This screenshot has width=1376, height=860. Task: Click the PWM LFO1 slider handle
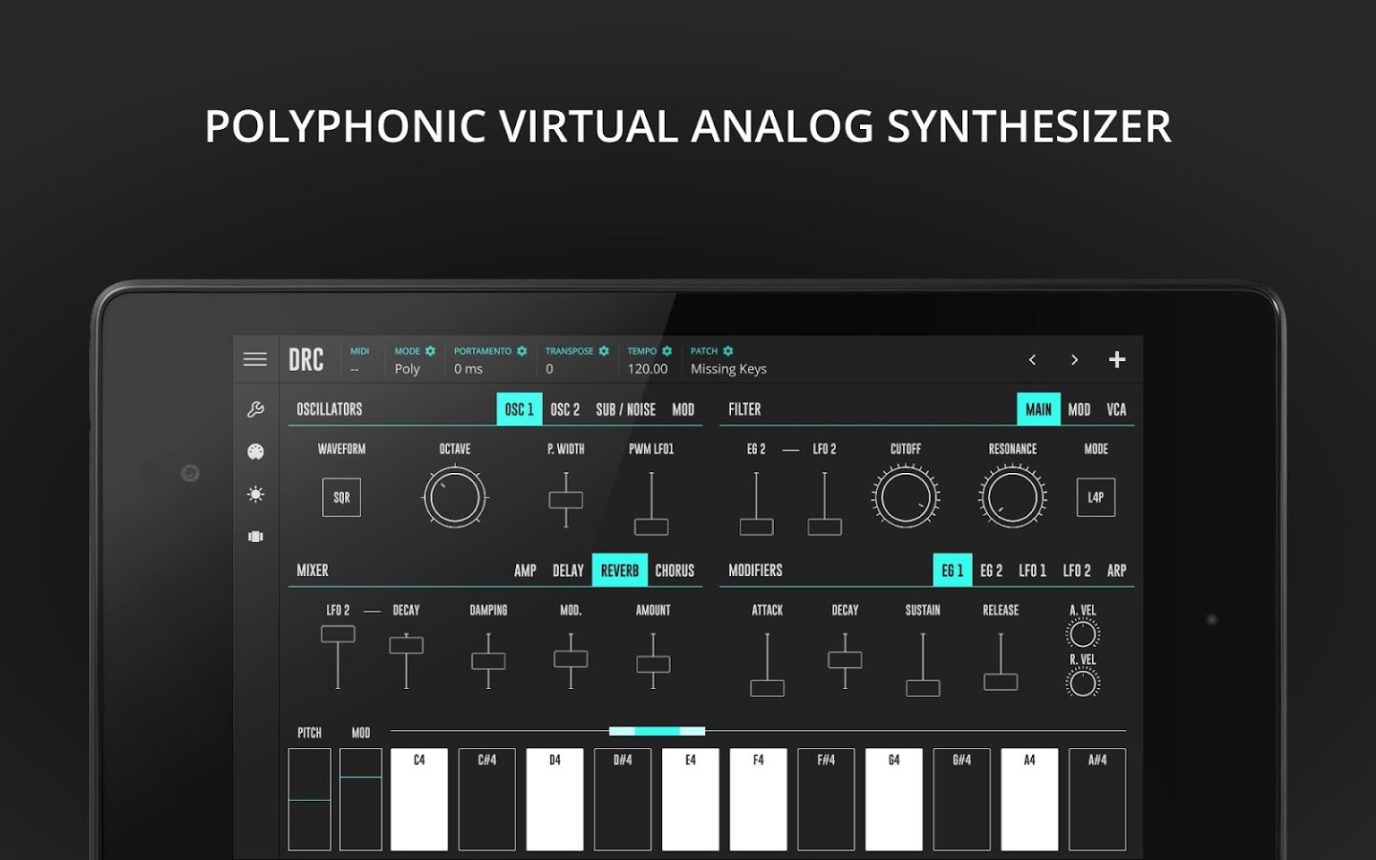click(652, 527)
